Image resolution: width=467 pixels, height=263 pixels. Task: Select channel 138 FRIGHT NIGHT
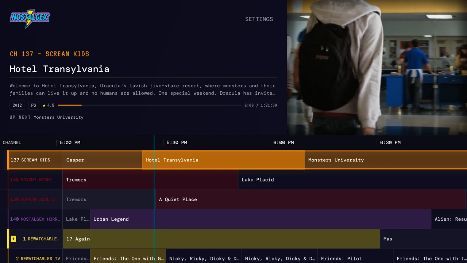[35, 180]
